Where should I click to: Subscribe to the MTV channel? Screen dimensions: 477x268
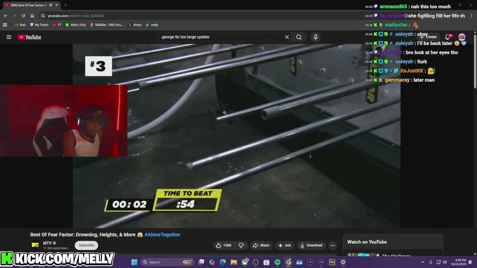coord(86,245)
